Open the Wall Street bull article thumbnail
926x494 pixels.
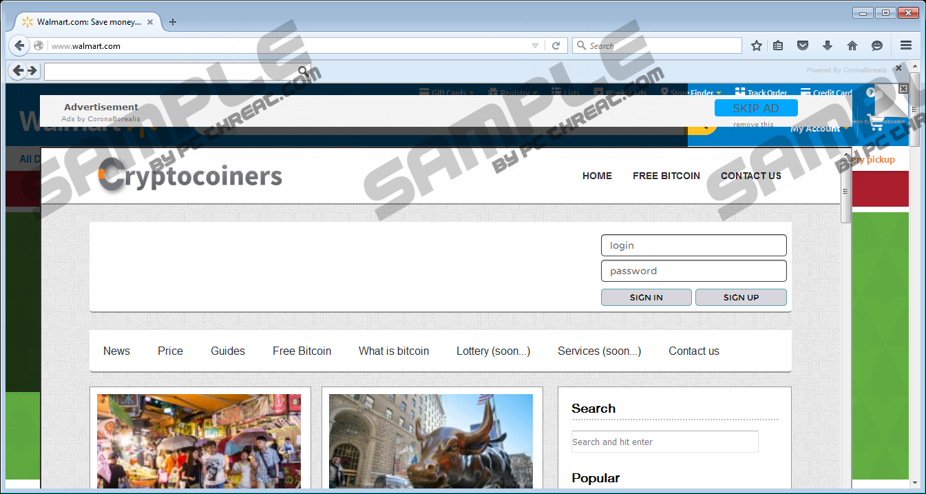431,440
